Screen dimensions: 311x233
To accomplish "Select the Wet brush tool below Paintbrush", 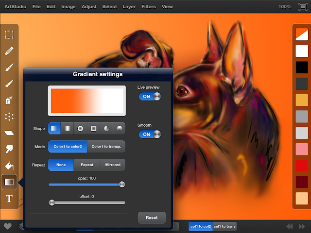I will (x=9, y=84).
